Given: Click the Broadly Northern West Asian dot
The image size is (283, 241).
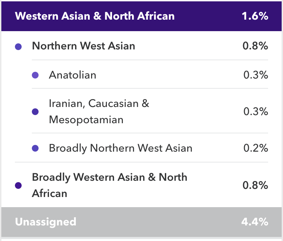Looking at the screenshot, I should [35, 148].
